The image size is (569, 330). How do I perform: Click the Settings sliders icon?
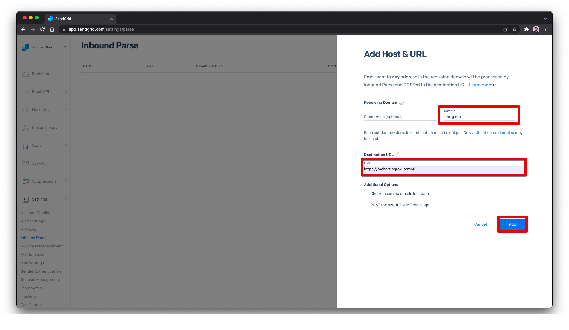coord(26,199)
